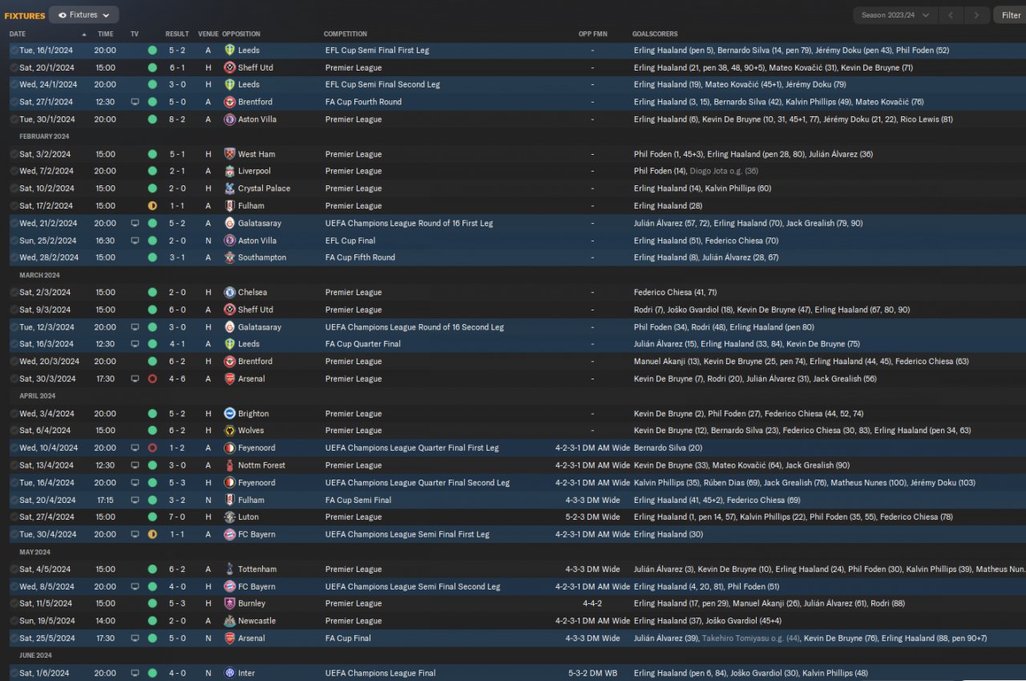Image resolution: width=1026 pixels, height=681 pixels.
Task: Click the Burnley club badge
Action: coord(230,603)
